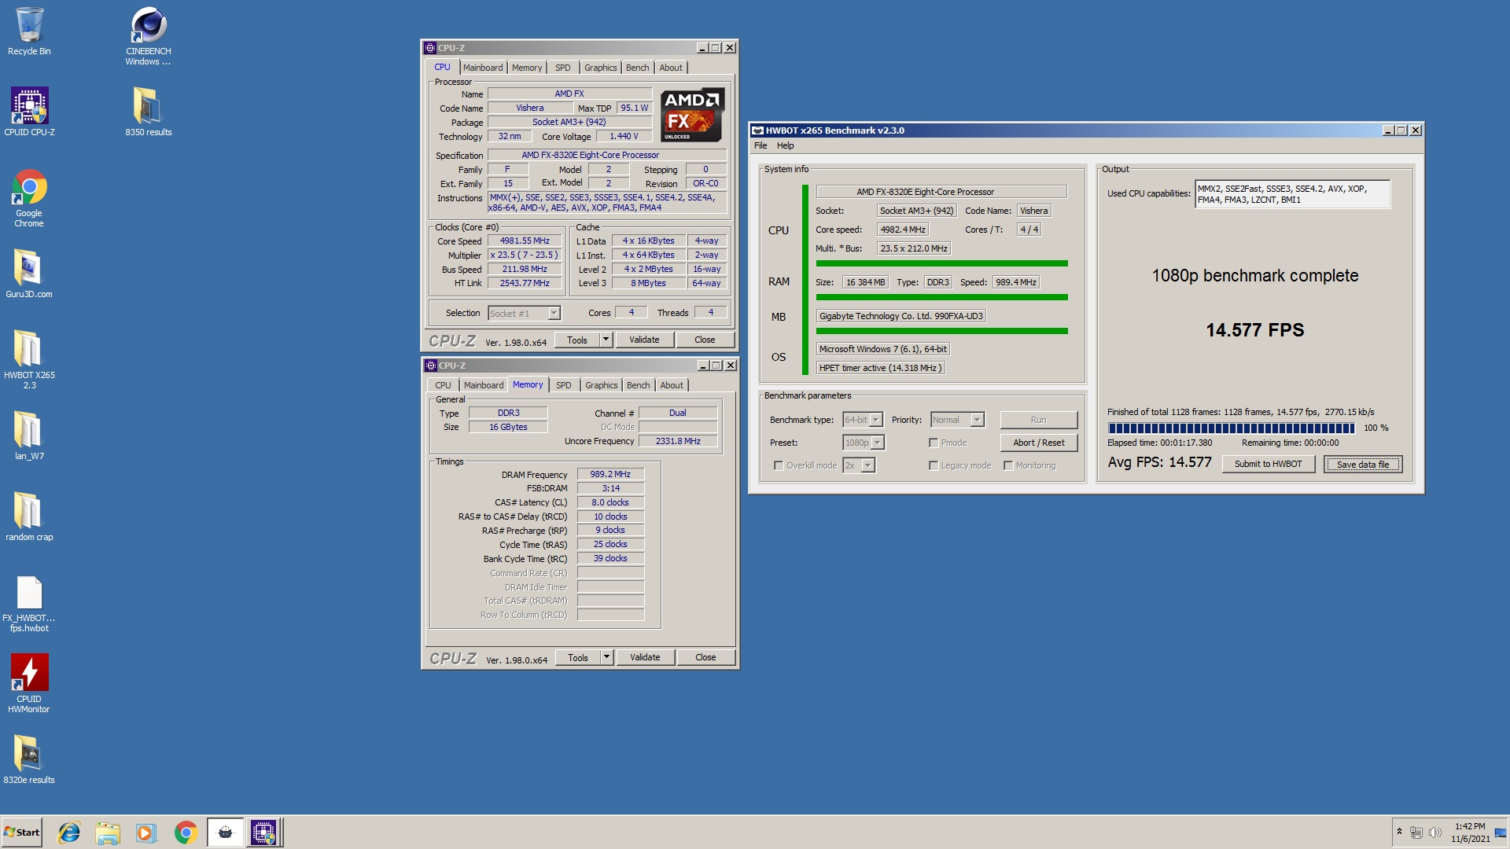1510x849 pixels.
Task: Click the Run benchmark button
Action: tap(1038, 420)
